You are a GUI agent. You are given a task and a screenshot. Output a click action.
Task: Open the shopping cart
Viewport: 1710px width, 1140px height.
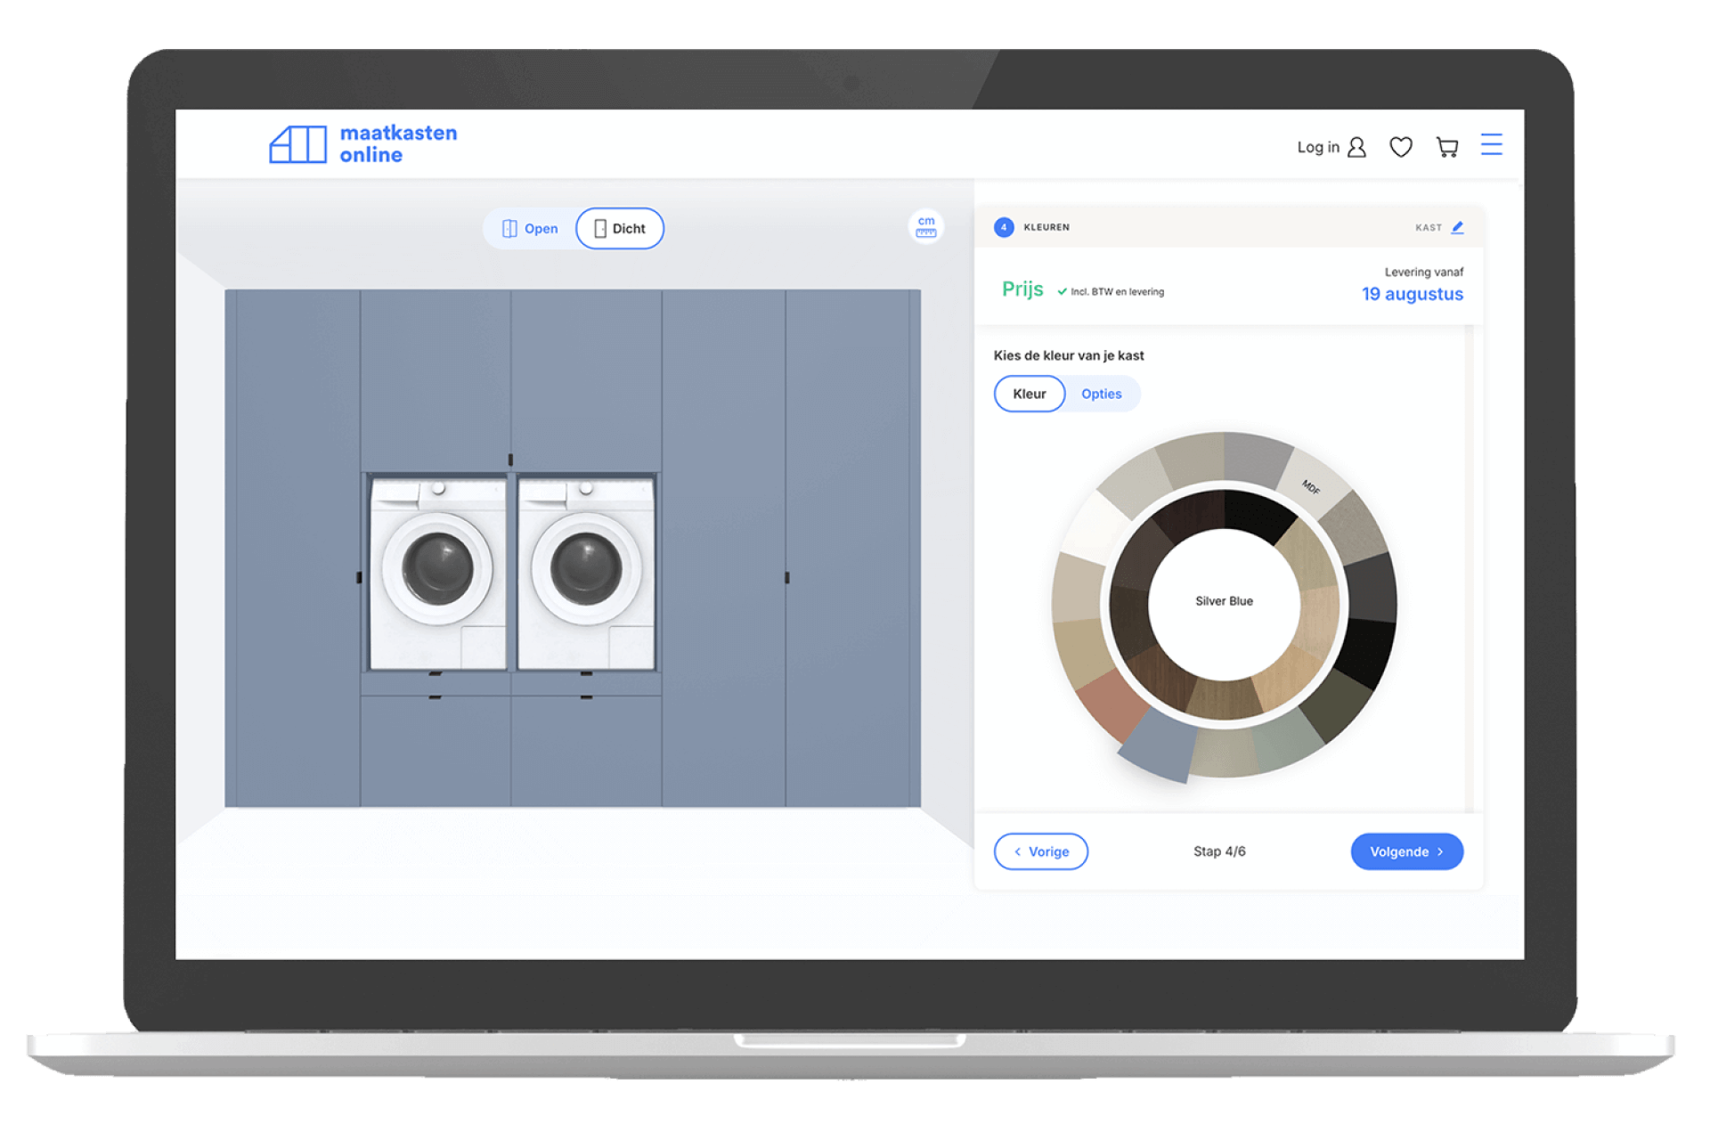click(1447, 147)
